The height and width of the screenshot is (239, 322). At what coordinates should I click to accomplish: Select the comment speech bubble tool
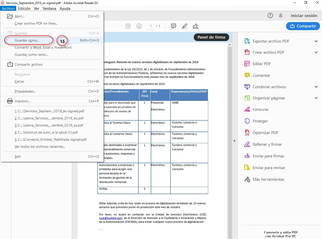(174, 26)
